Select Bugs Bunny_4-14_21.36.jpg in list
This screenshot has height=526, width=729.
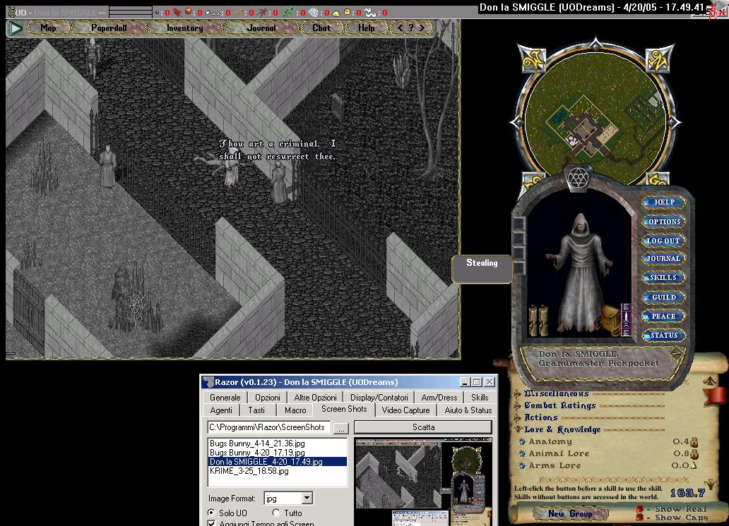click(x=277, y=444)
